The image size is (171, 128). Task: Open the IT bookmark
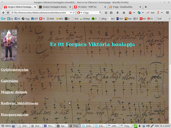click(136, 19)
